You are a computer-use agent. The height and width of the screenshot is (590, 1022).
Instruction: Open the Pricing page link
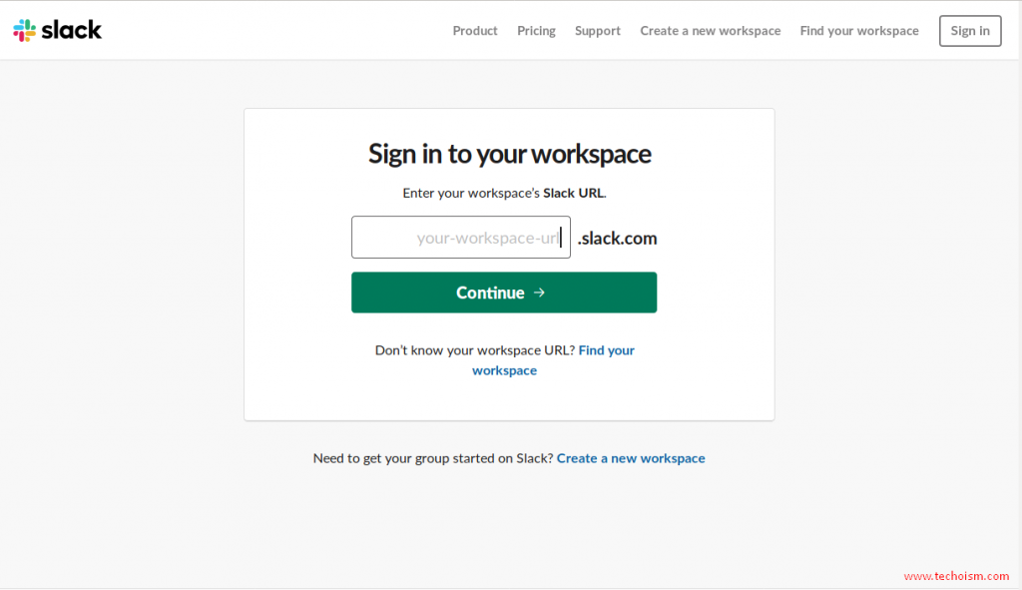536,31
